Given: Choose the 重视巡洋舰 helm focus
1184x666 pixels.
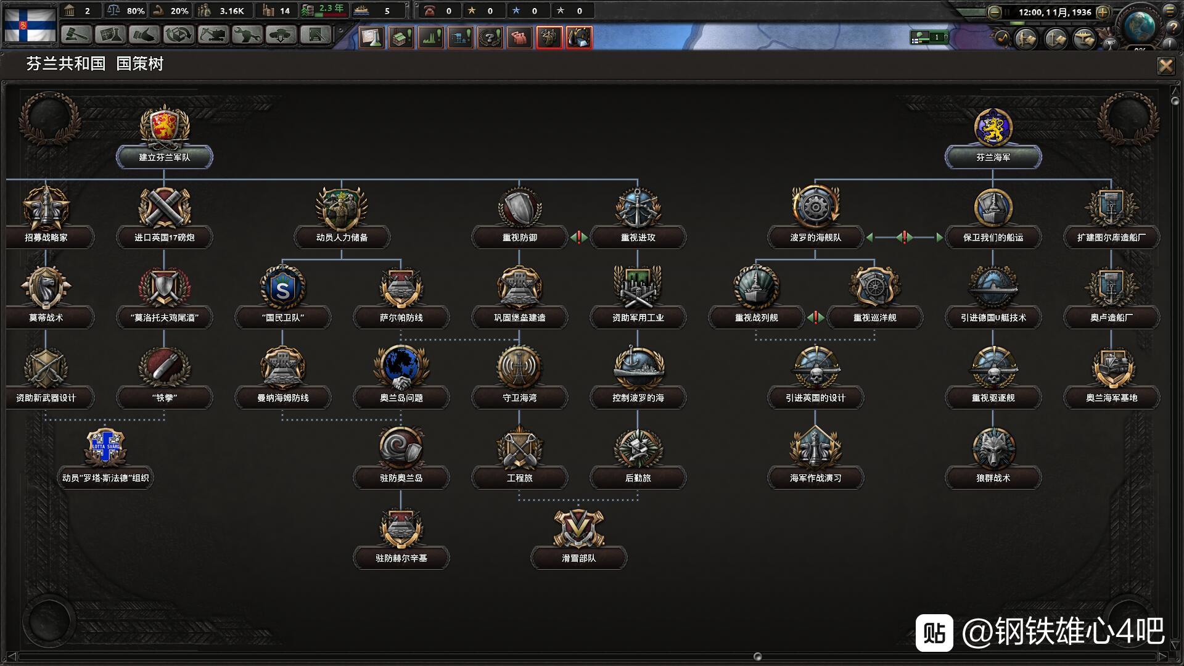Looking at the screenshot, I should (x=874, y=297).
